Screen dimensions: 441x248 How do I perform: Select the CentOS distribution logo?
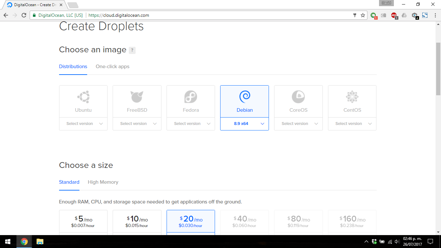coord(352,97)
